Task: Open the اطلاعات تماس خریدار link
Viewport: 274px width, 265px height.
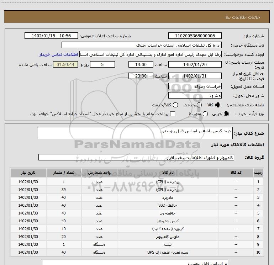Action: coord(59,54)
